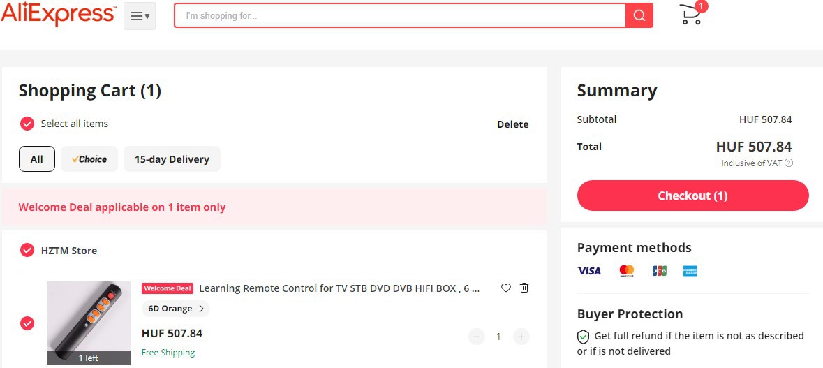Click the Mastercard payment icon

point(627,271)
